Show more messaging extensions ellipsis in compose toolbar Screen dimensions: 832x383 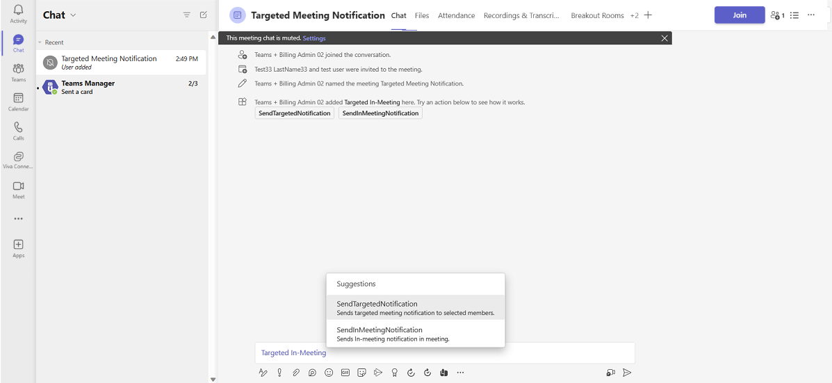[x=460, y=373]
